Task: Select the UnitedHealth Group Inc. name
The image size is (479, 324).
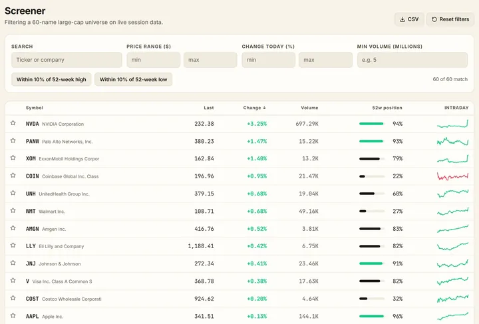Action: (64, 194)
